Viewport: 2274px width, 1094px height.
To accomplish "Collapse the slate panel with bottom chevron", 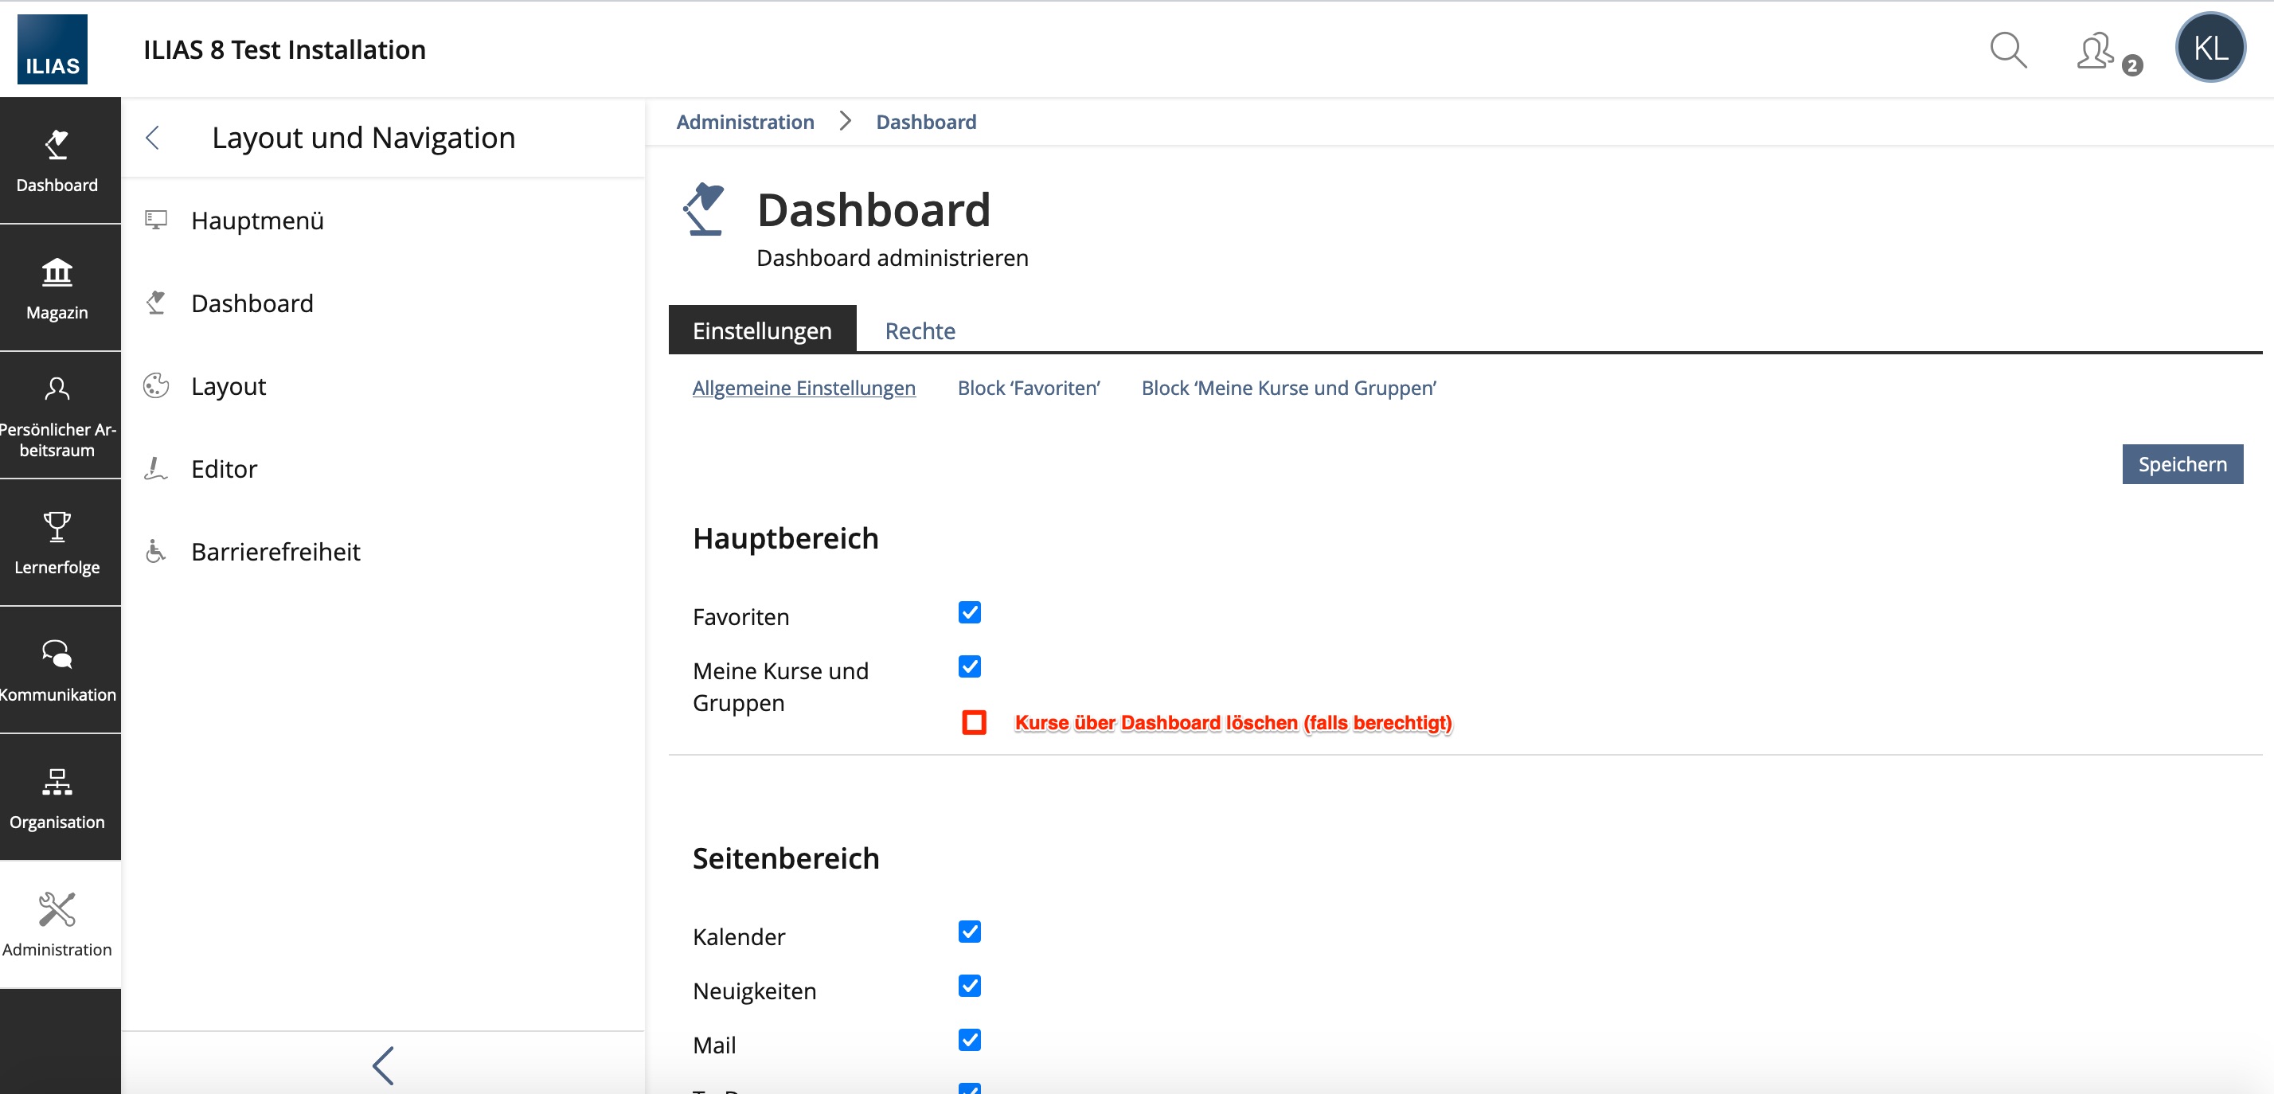I will 382,1065.
